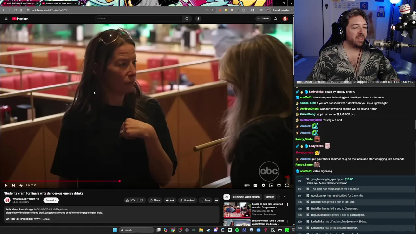The width and height of the screenshot is (416, 234).
Task: Play the paused YouTube video
Action: (6, 185)
